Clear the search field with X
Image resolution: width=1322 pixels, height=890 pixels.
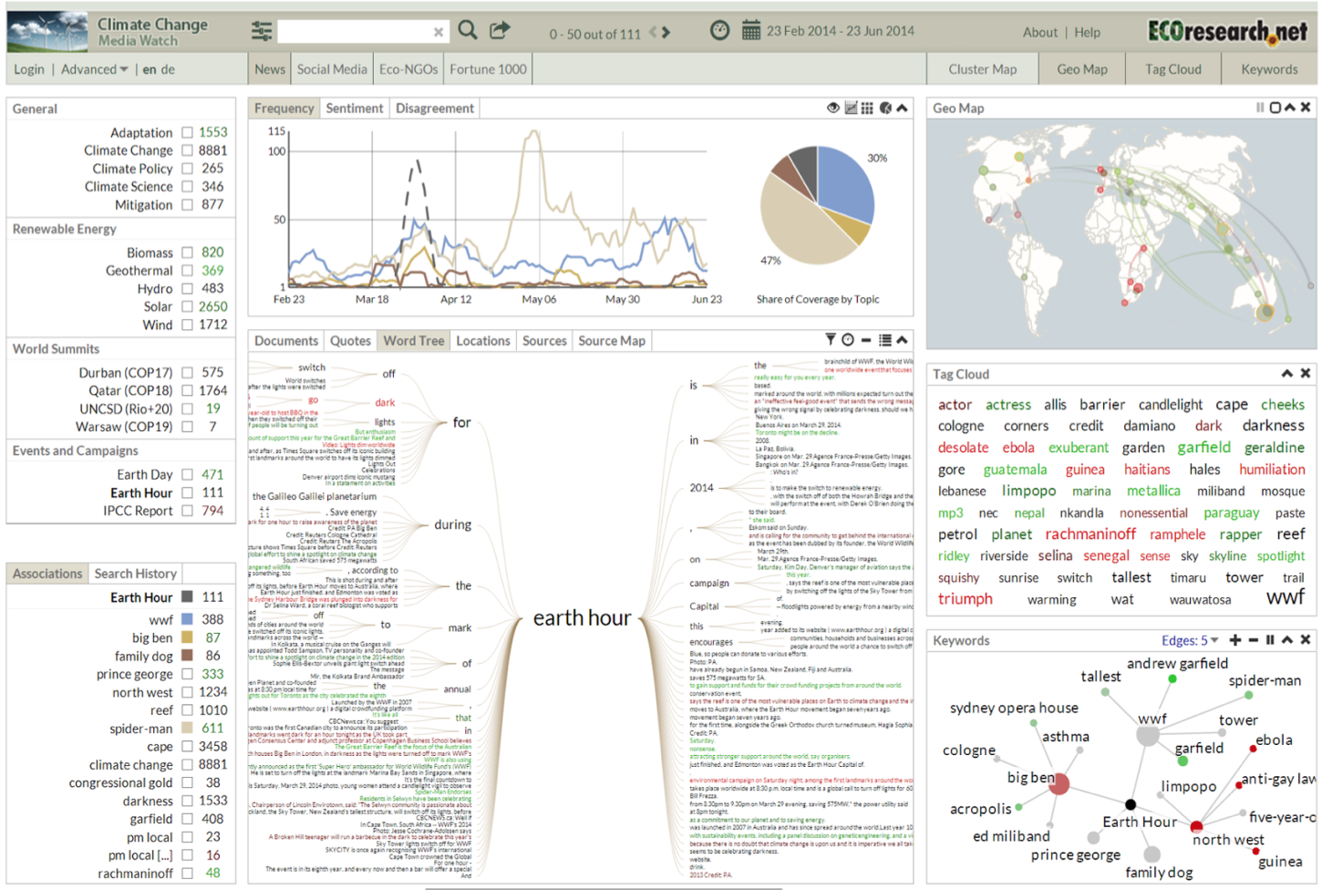click(x=439, y=32)
